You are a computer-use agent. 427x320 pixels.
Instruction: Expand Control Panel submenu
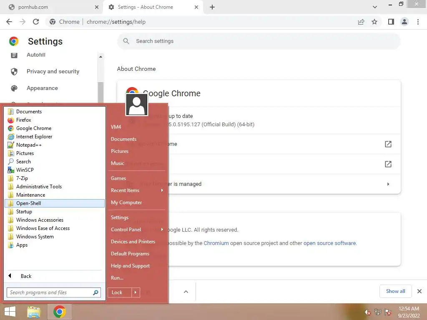(137, 230)
